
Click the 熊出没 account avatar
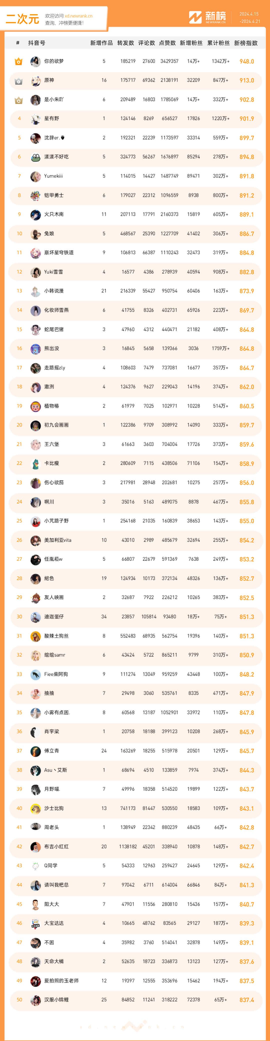(x=35, y=349)
